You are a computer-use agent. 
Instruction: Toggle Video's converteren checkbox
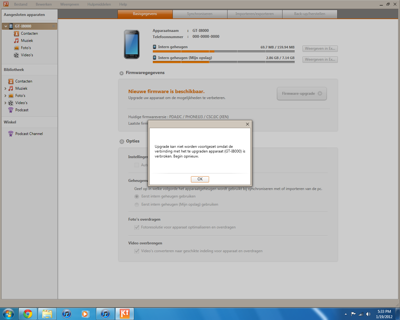137,251
